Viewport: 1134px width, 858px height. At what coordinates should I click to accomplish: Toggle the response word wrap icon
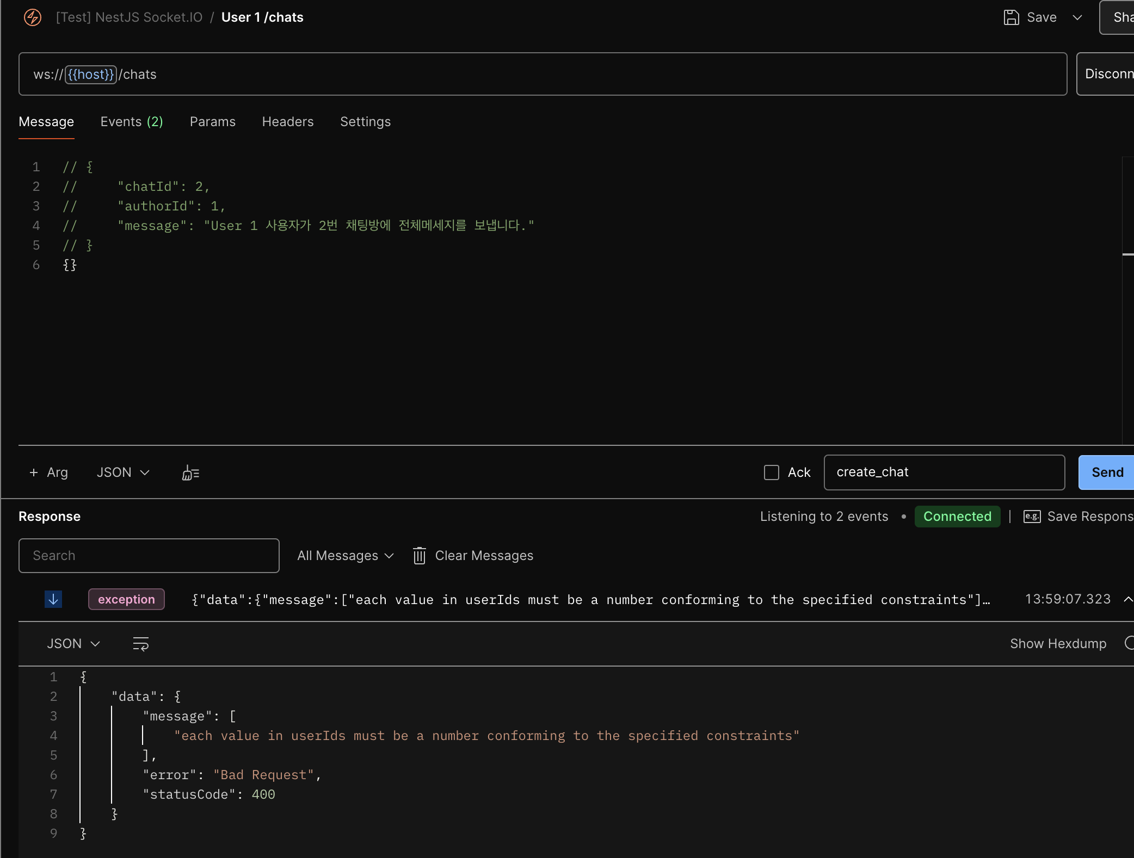point(141,644)
